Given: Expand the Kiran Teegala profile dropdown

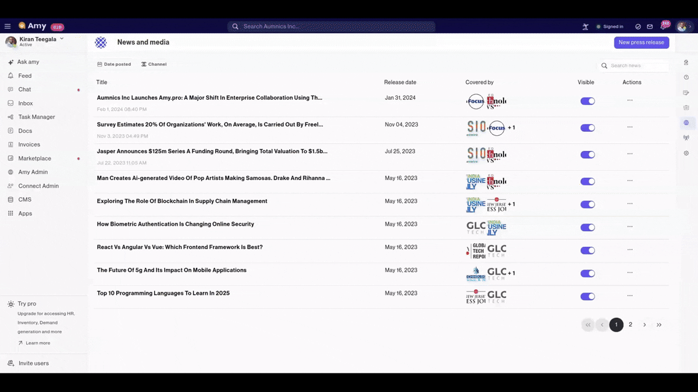Looking at the screenshot, I should point(62,39).
